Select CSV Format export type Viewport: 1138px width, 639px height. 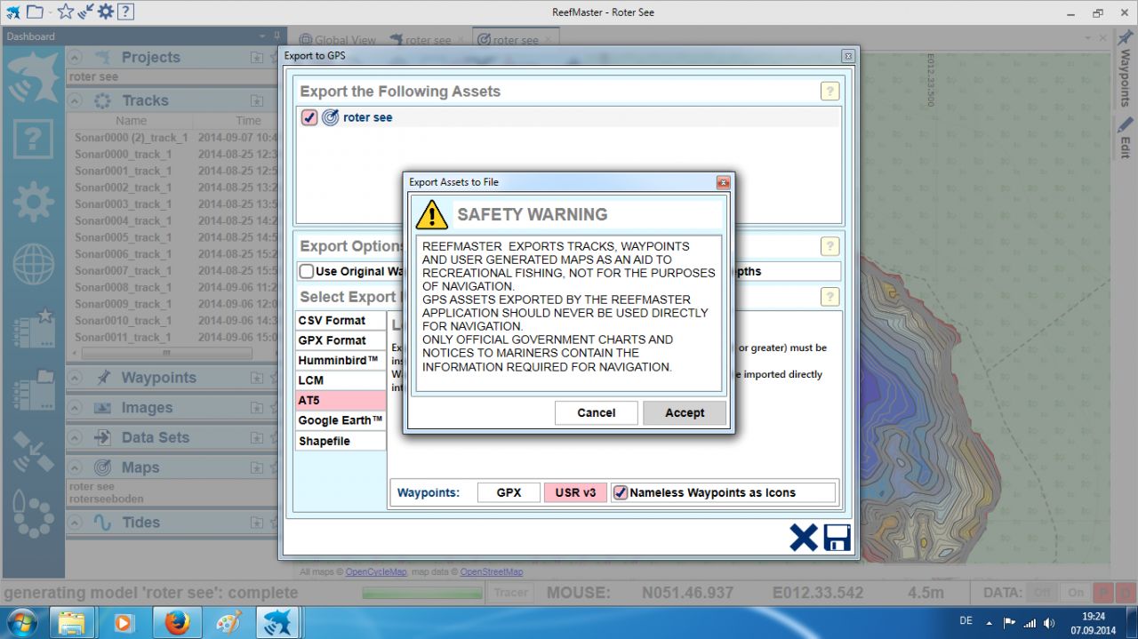(x=341, y=320)
